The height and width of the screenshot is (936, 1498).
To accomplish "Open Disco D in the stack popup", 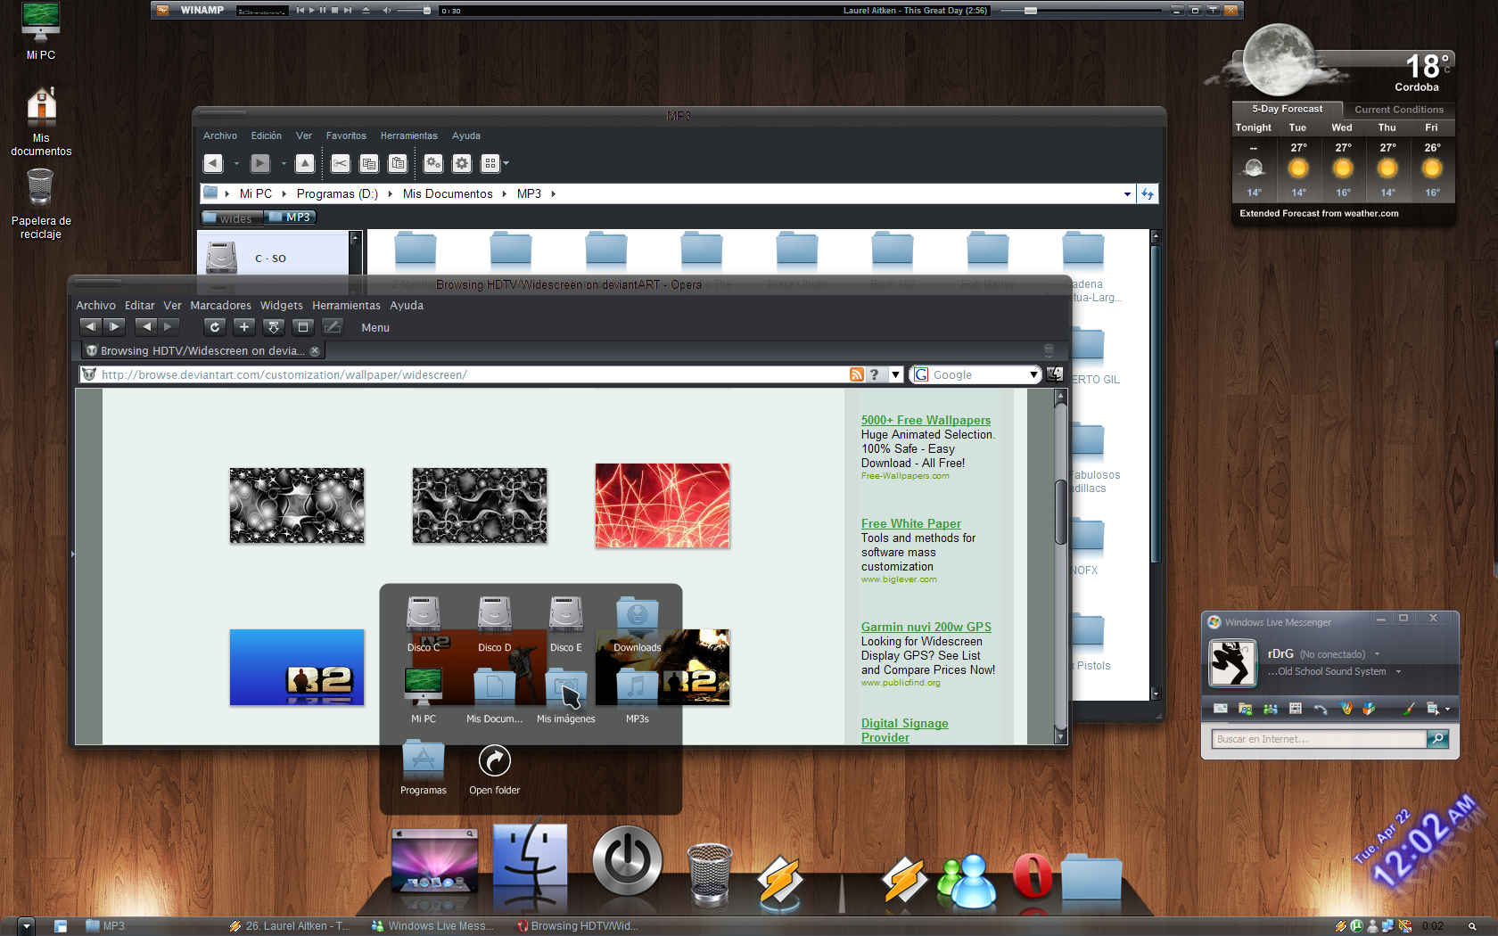I will [x=495, y=624].
